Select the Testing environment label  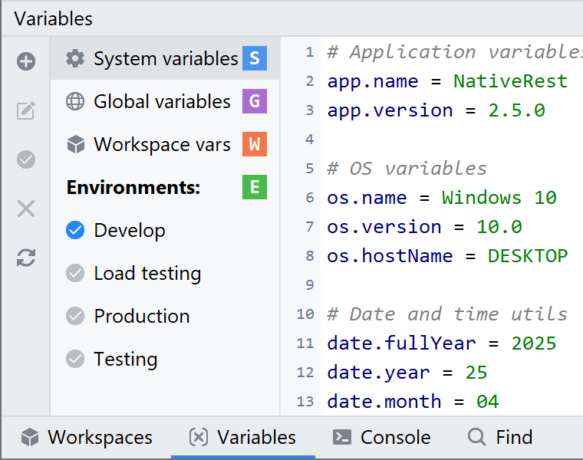point(126,360)
